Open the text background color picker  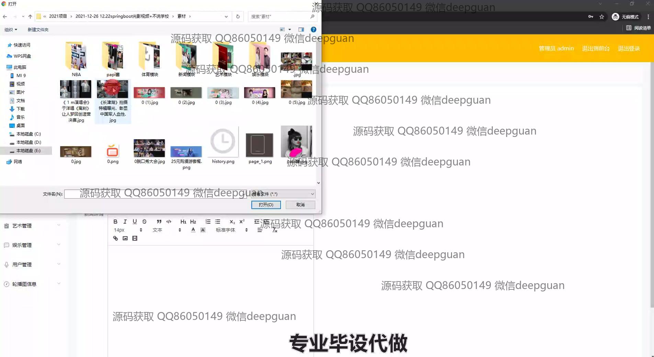pyautogui.click(x=203, y=230)
